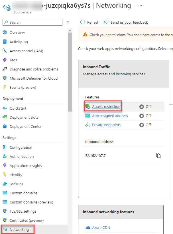Click the permissions warning triangle icon
The image size is (173, 234).
pos(85,35)
